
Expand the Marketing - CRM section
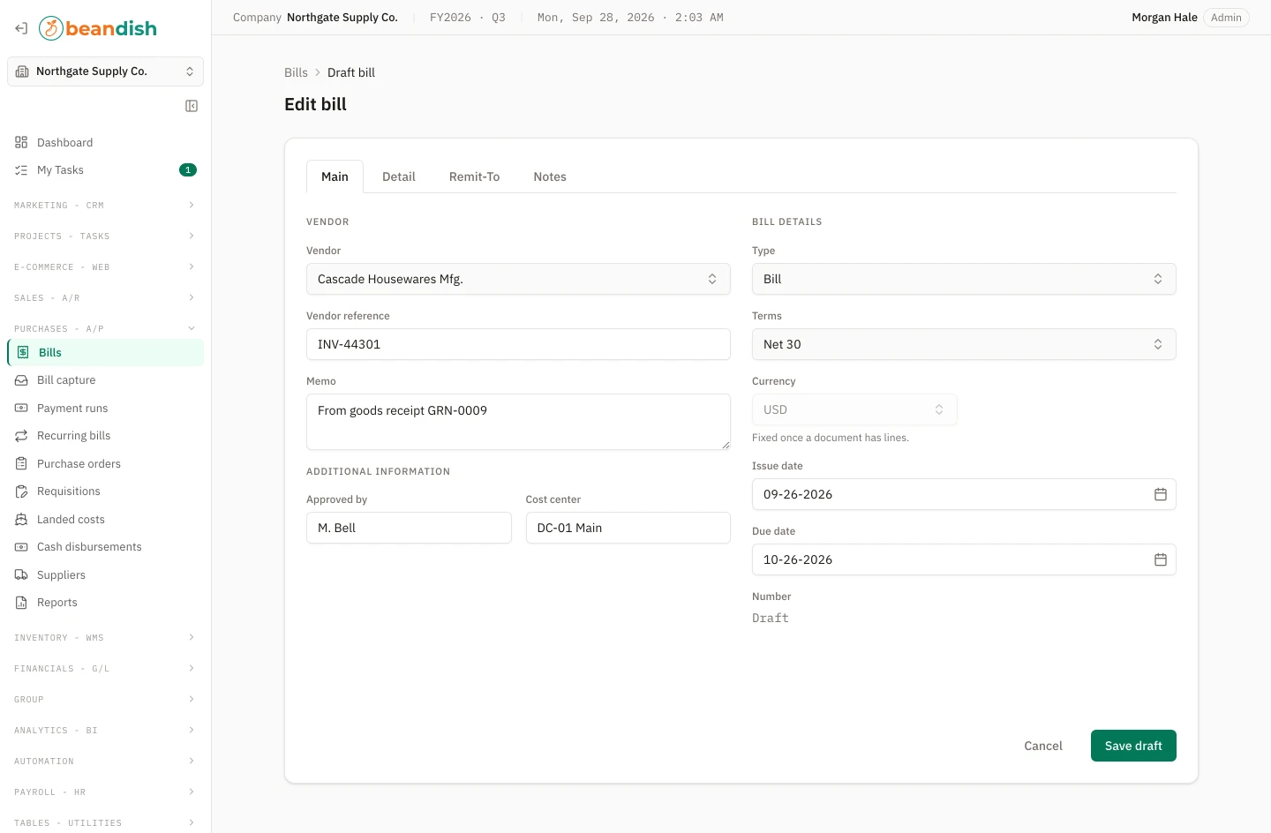(x=105, y=206)
